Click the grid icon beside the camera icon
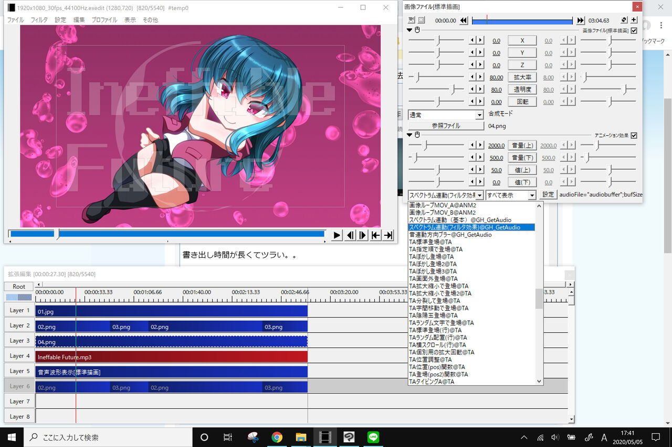Screen dimensions: 672x447 point(421,20)
